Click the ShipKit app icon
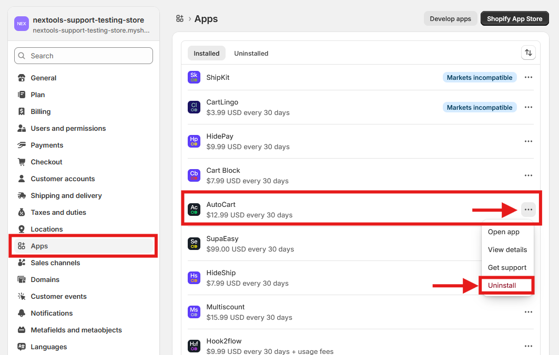 [x=194, y=77]
